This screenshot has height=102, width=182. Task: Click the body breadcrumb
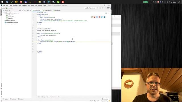44,97
